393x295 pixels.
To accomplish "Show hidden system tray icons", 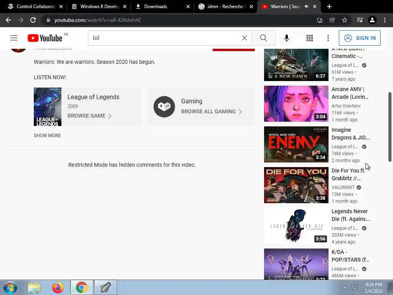I will tap(345, 288).
